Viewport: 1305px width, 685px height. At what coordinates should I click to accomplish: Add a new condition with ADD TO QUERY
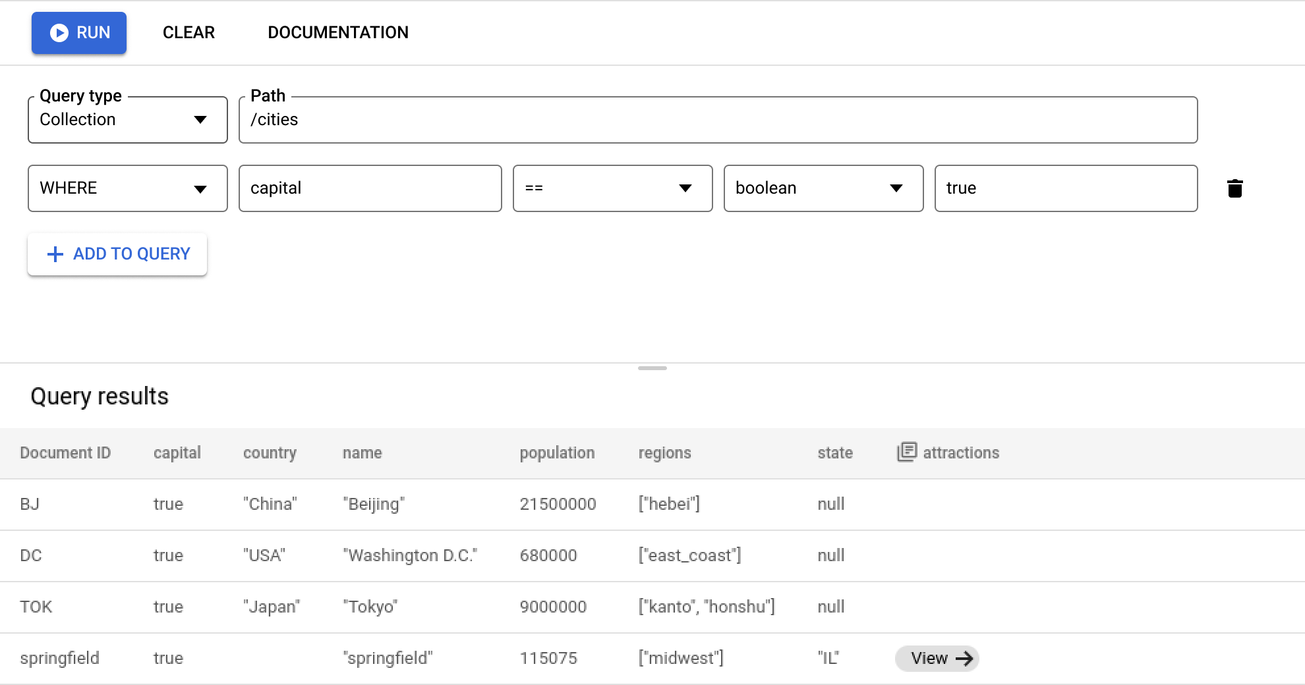pos(117,254)
